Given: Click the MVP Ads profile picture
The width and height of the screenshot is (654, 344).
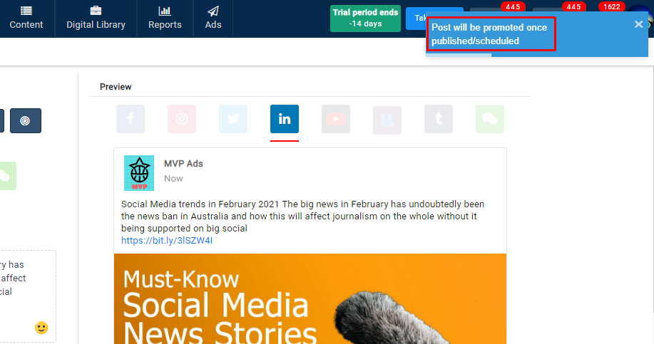Looking at the screenshot, I should pyautogui.click(x=139, y=173).
